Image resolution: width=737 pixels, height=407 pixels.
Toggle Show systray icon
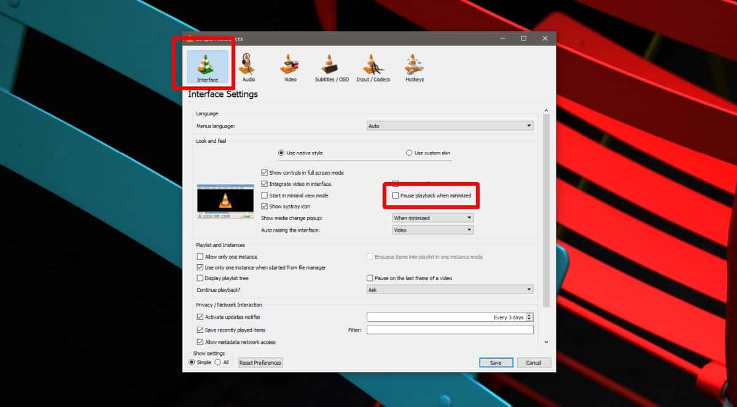coord(286,207)
